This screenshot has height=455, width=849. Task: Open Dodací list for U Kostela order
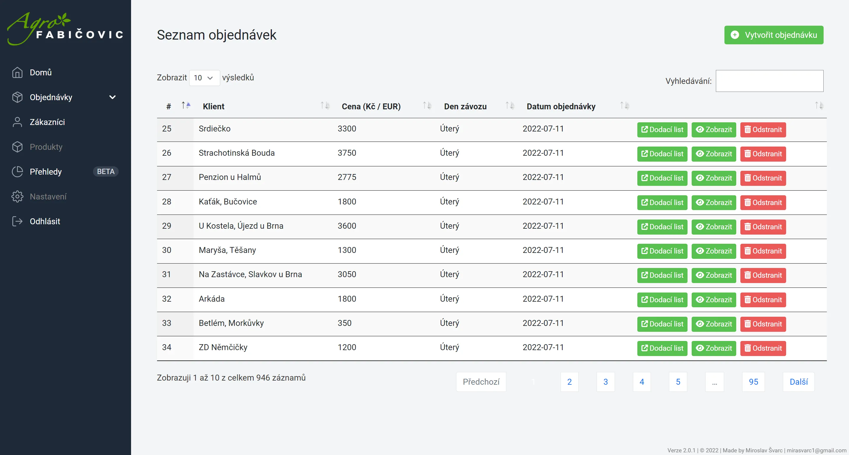(x=662, y=227)
